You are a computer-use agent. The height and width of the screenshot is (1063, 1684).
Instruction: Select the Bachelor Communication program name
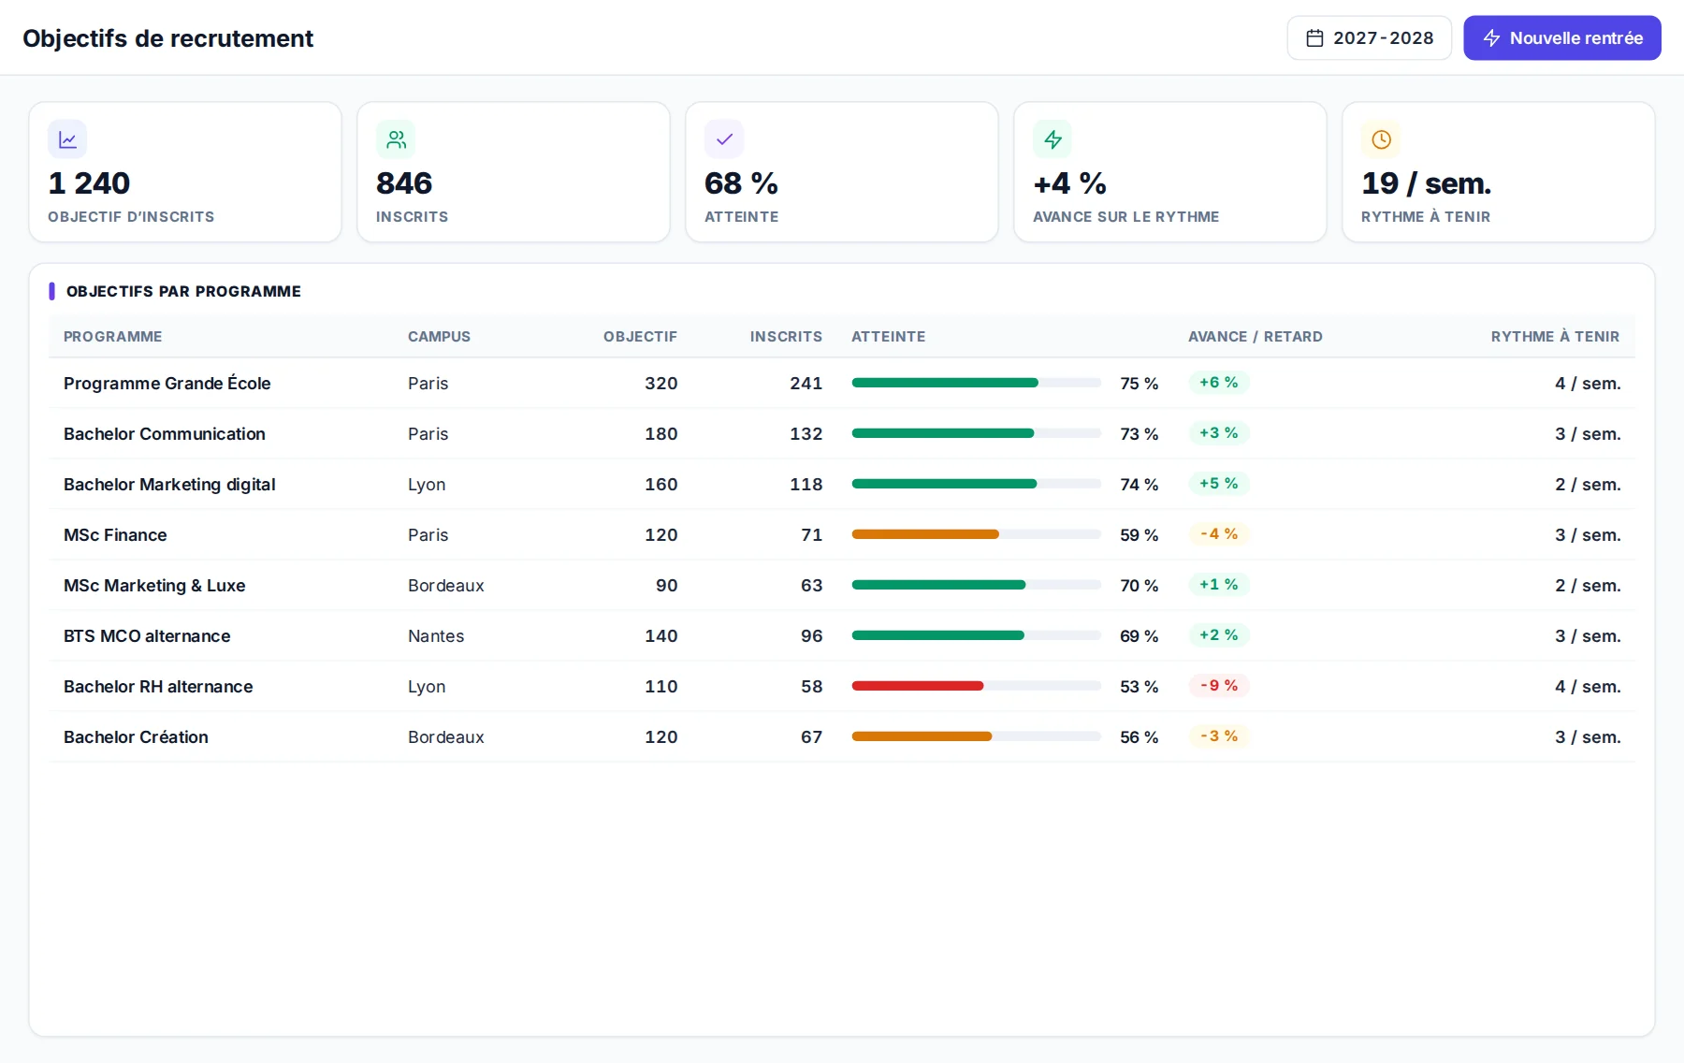click(164, 434)
